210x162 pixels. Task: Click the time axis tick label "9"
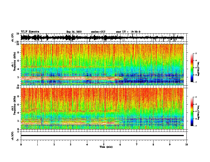170,145
